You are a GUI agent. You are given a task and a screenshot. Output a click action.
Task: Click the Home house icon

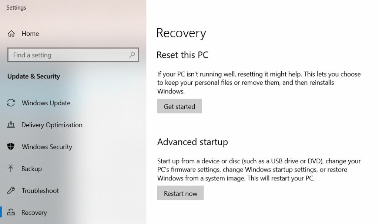click(x=11, y=34)
